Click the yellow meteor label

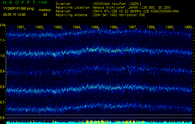45,10
